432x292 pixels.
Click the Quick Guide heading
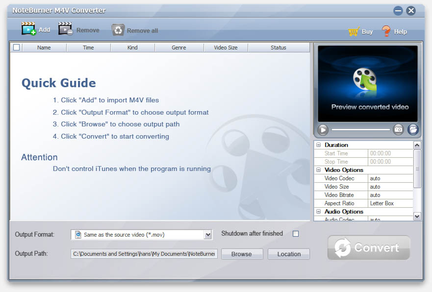(59, 83)
